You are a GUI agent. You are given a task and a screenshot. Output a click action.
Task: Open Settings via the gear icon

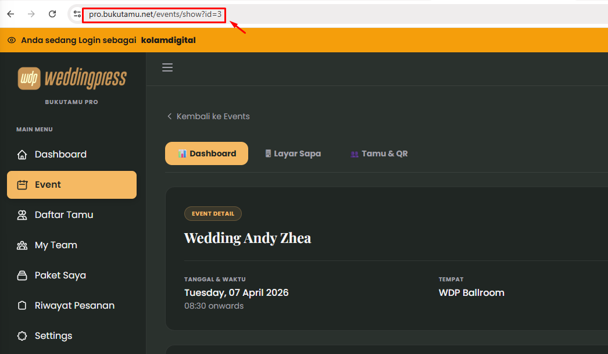[22, 335]
